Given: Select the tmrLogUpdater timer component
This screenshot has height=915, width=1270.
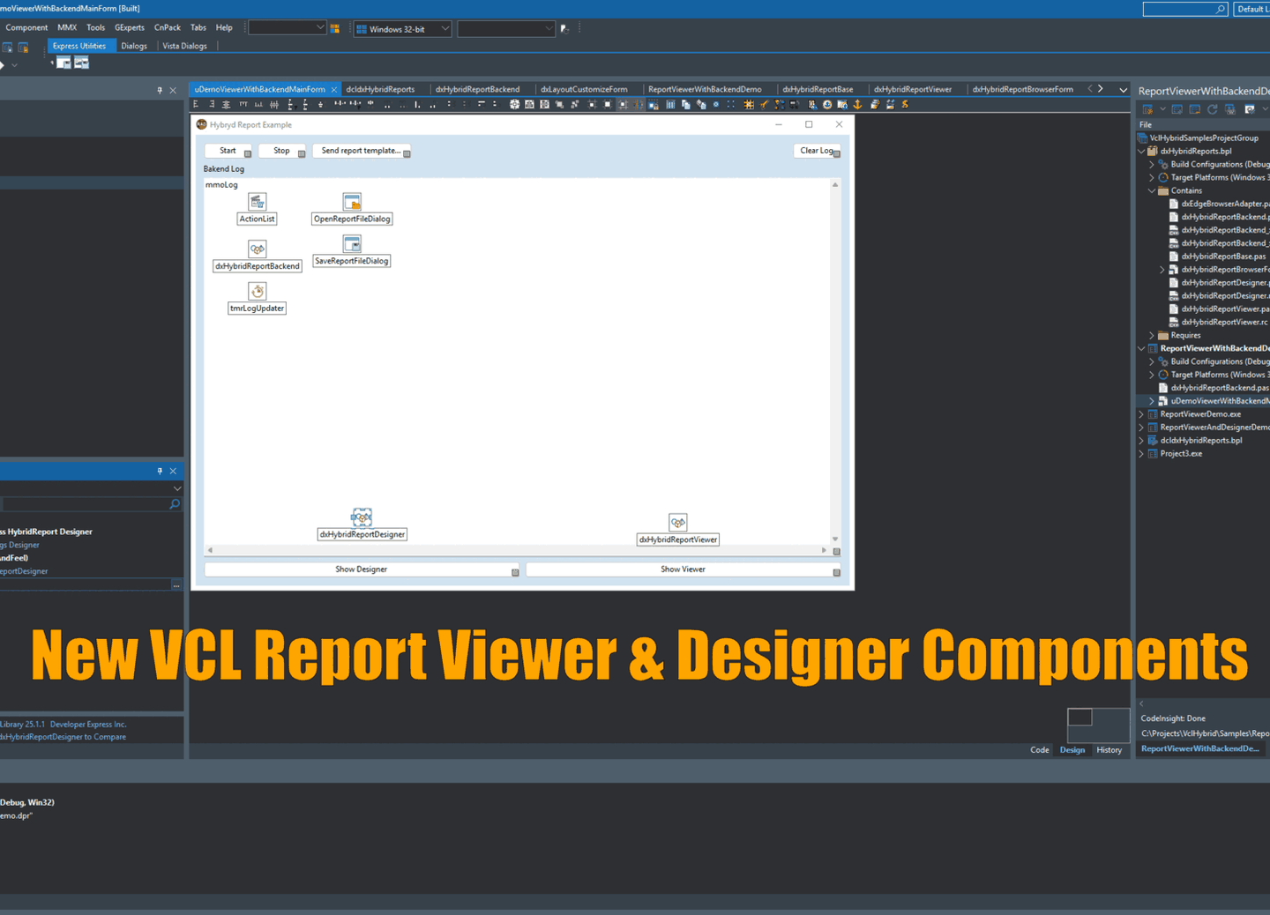Looking at the screenshot, I should tap(257, 291).
